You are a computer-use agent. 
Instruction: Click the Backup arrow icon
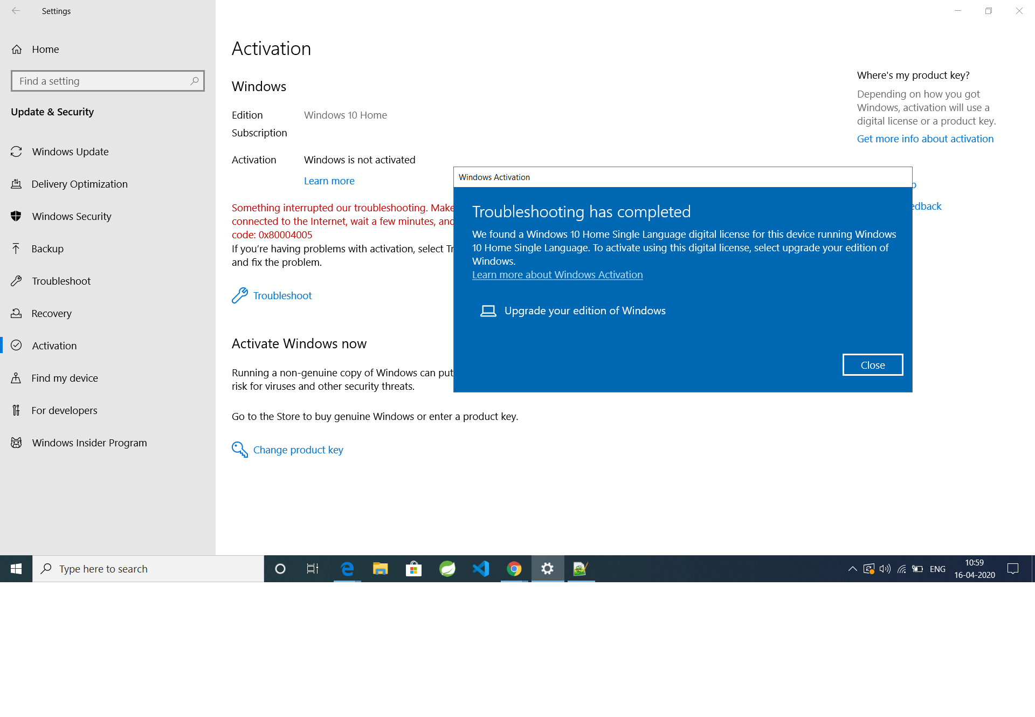[x=16, y=249]
